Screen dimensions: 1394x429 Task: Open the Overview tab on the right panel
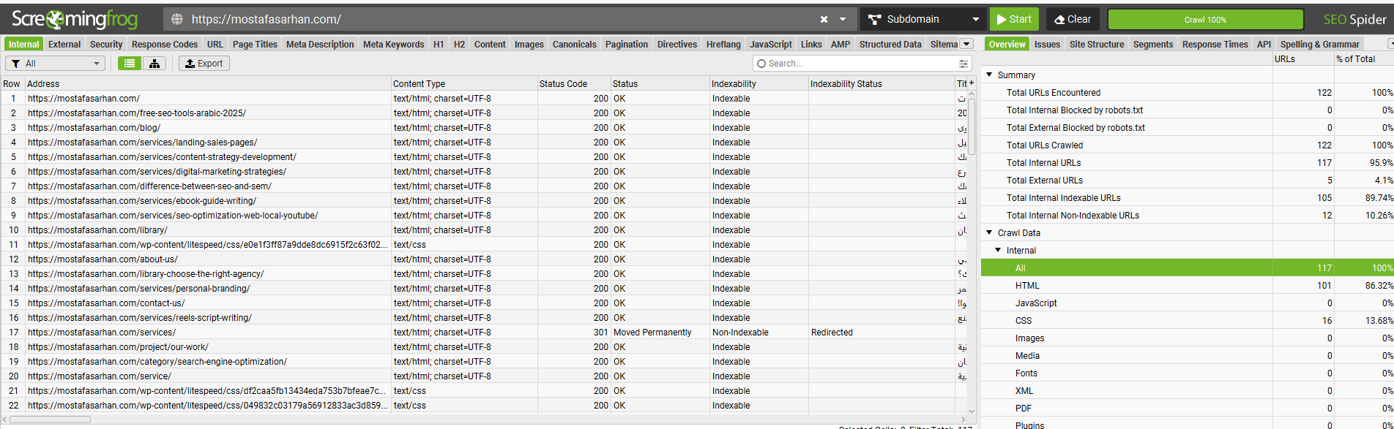point(1007,45)
